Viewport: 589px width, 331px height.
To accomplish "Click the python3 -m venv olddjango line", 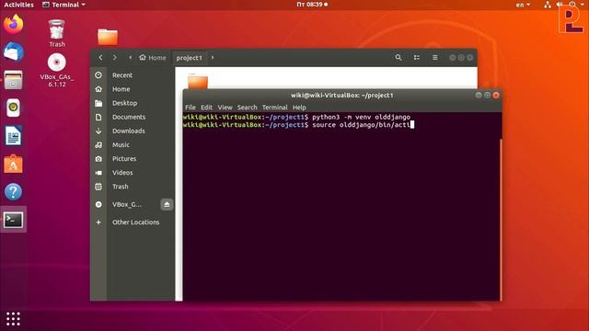I will tap(296, 117).
